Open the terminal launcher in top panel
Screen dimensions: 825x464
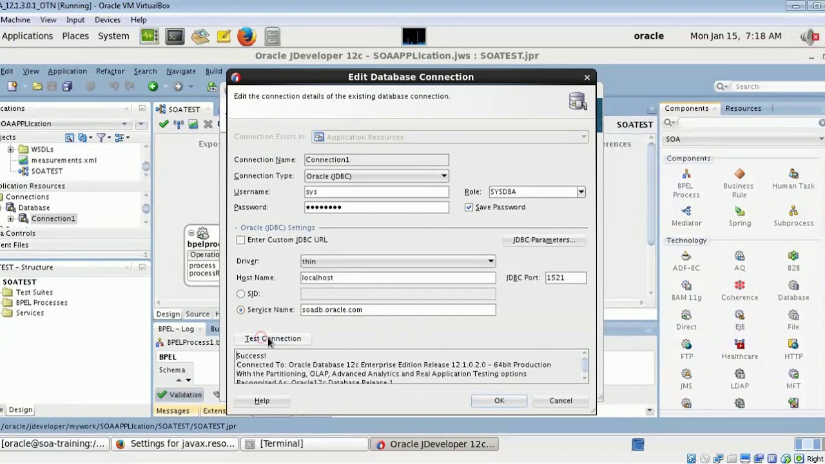pyautogui.click(x=175, y=36)
